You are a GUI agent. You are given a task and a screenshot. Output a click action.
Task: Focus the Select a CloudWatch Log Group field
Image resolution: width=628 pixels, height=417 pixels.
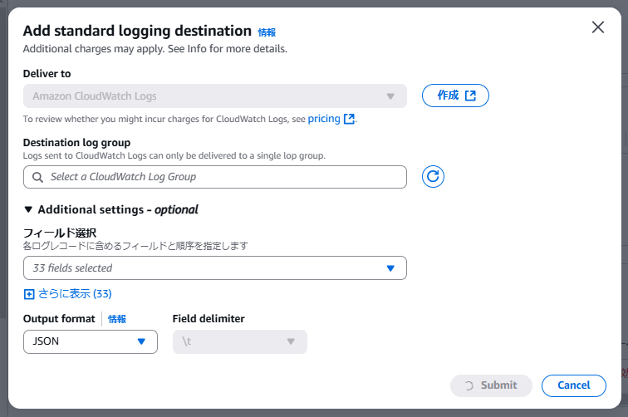click(214, 177)
